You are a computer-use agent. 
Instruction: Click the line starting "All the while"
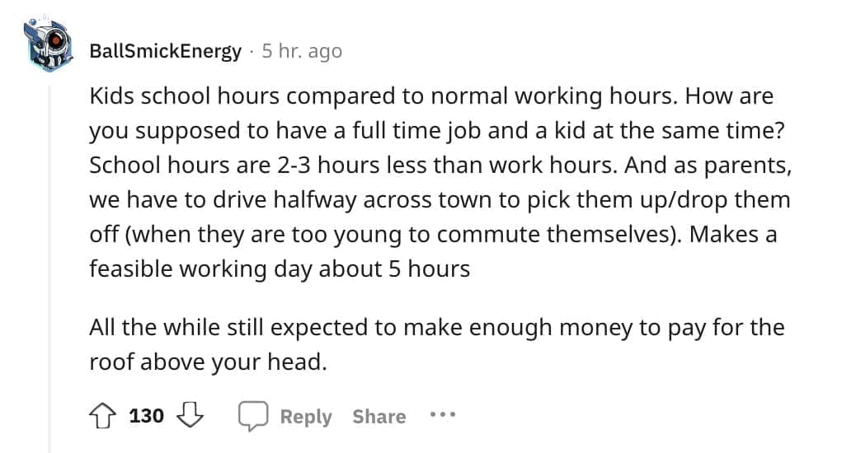[436, 328]
